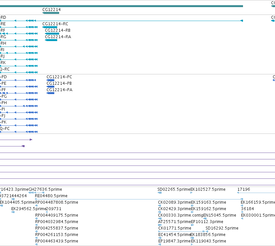Select the EC41454.5prime EST label

click(174, 235)
